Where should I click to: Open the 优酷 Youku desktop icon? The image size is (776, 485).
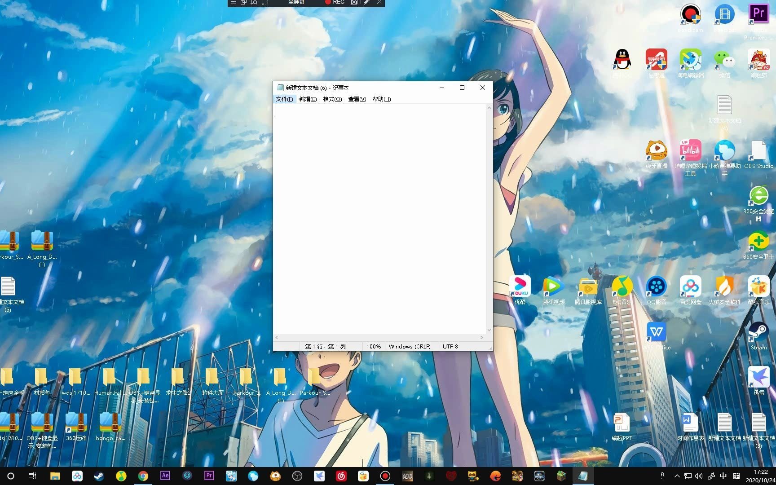(520, 290)
